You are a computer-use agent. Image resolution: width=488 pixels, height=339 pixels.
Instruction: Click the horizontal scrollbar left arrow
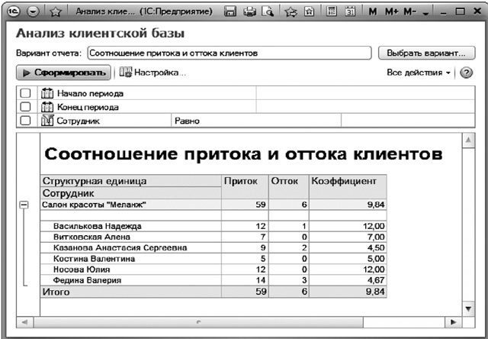pos(25,322)
